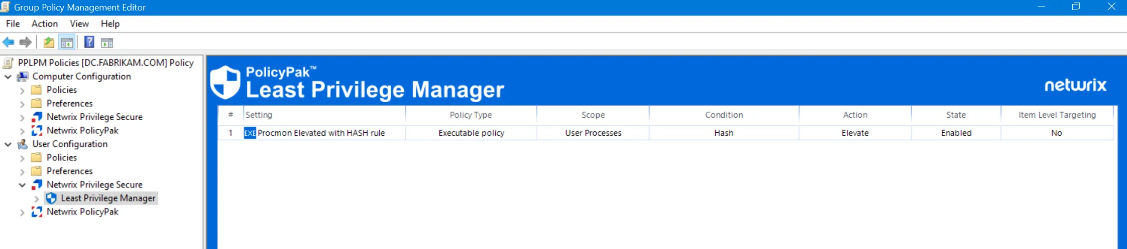Open the File menu
Screen dimensions: 1127x249
pyautogui.click(x=13, y=24)
